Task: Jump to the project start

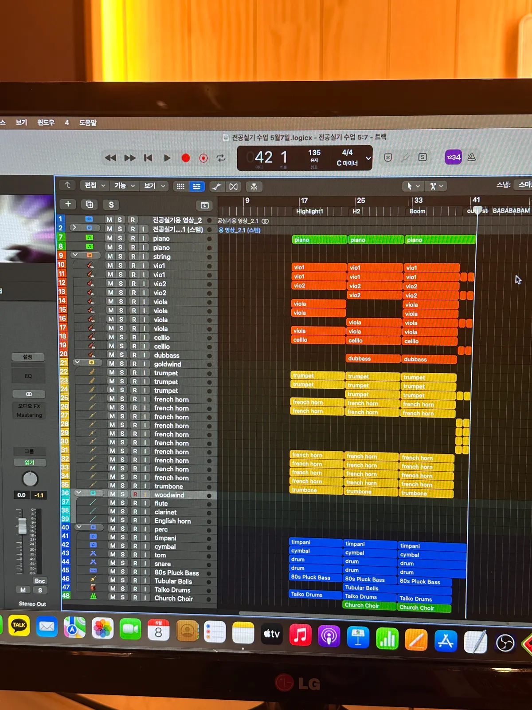Action: coord(148,158)
